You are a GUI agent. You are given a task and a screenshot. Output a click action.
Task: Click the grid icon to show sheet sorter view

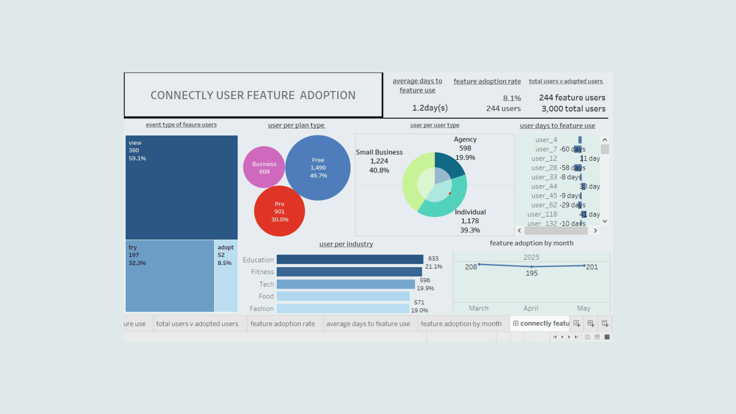(x=588, y=337)
